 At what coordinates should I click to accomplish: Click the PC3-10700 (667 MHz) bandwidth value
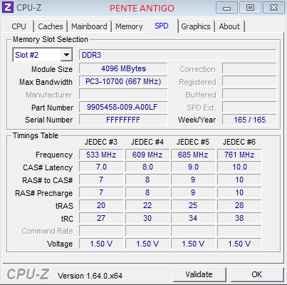pyautogui.click(x=123, y=81)
